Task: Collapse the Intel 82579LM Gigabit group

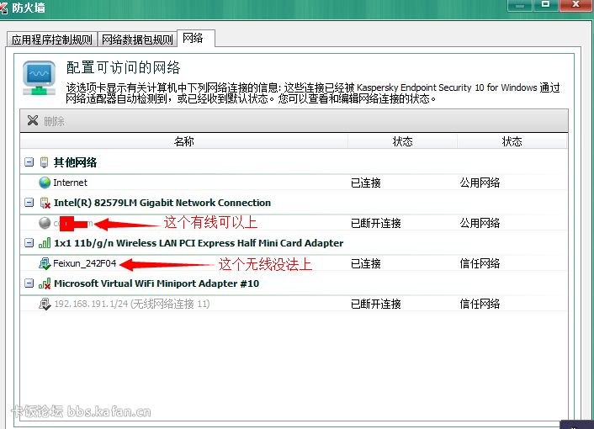Action: (x=29, y=203)
